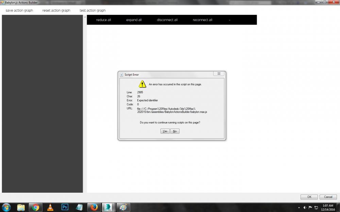Image resolution: width=340 pixels, height=212 pixels.
Task: Click the Expected identifier error text
Action: [x=148, y=100]
